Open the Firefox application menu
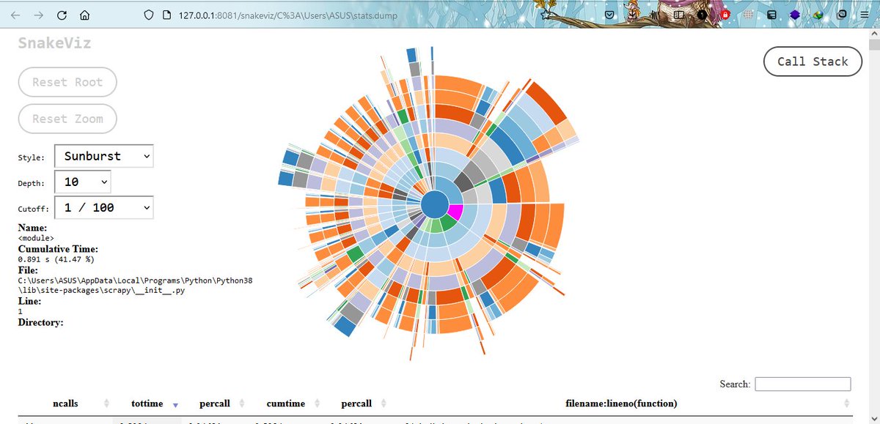The image size is (880, 424). pos(864,15)
